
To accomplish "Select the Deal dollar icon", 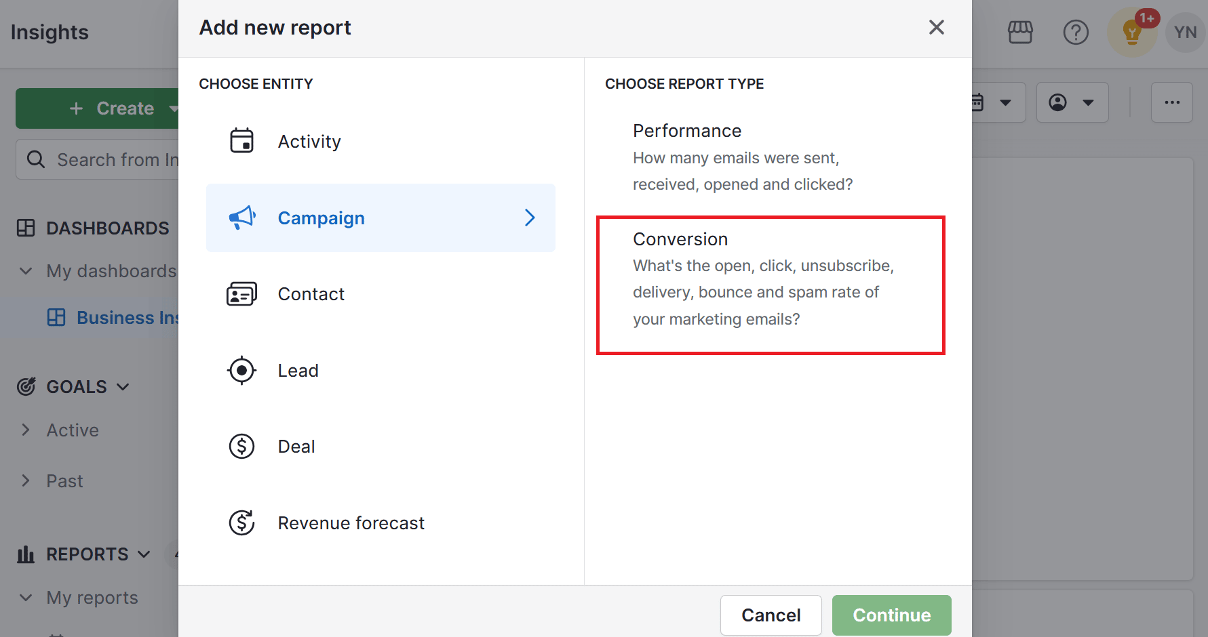I will (x=241, y=446).
